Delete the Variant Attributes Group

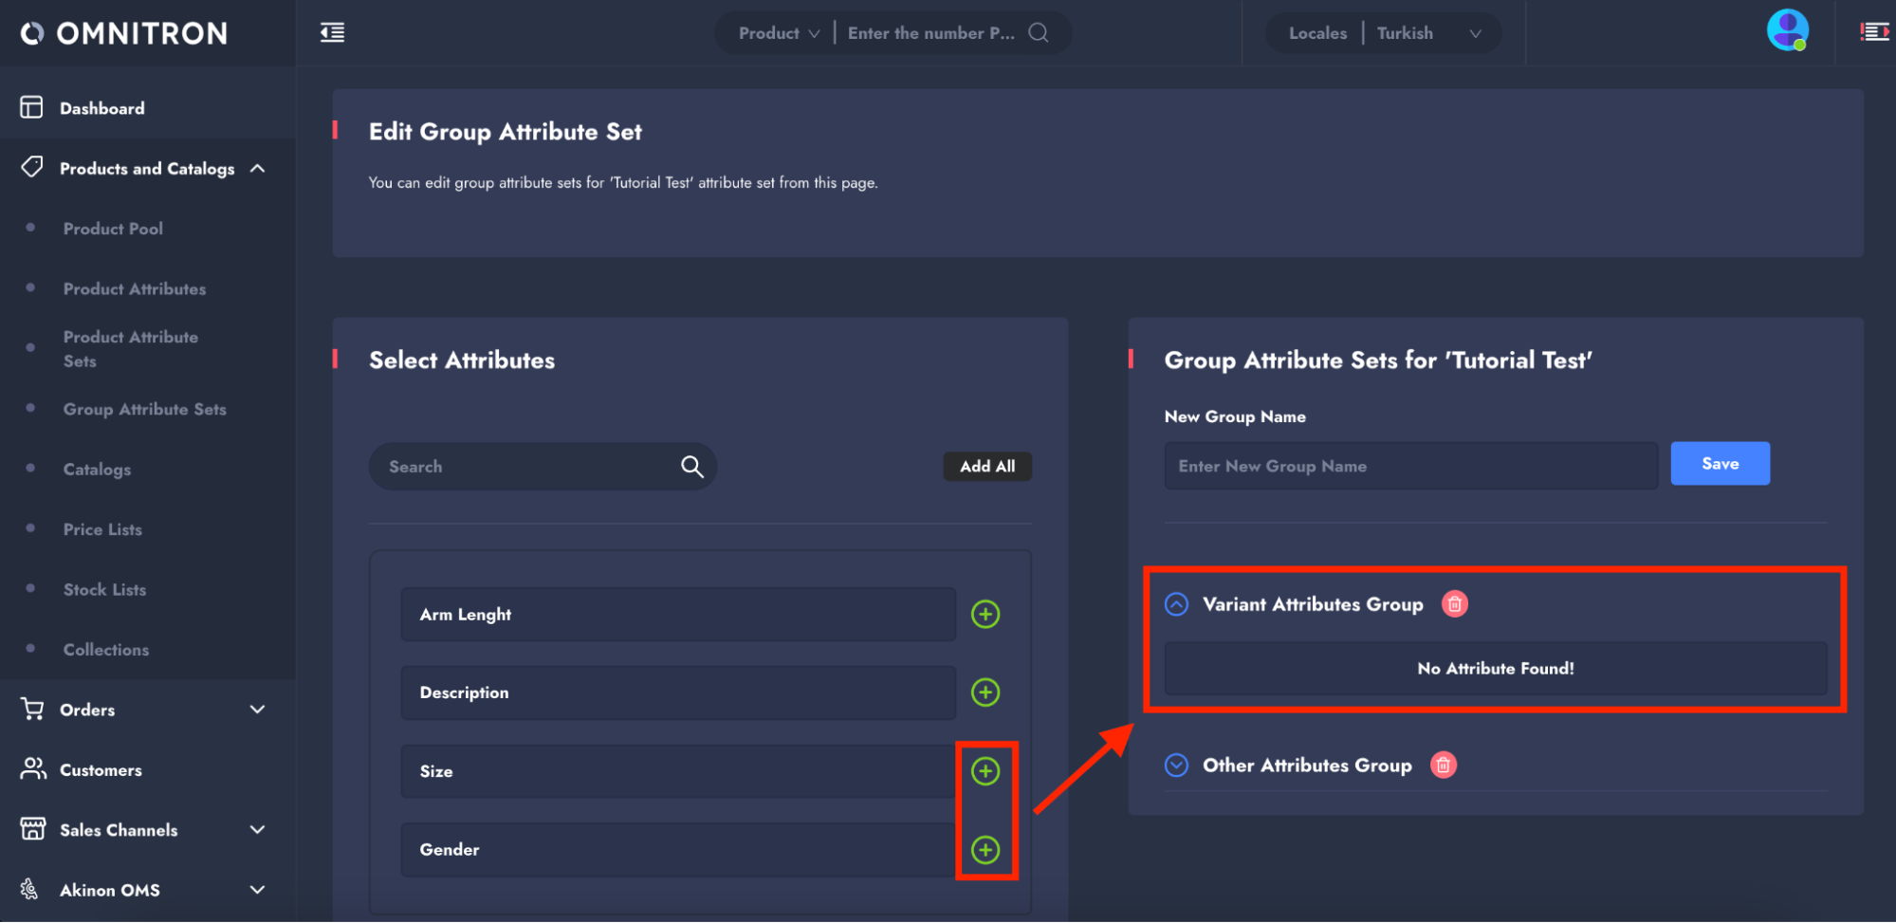click(x=1454, y=604)
